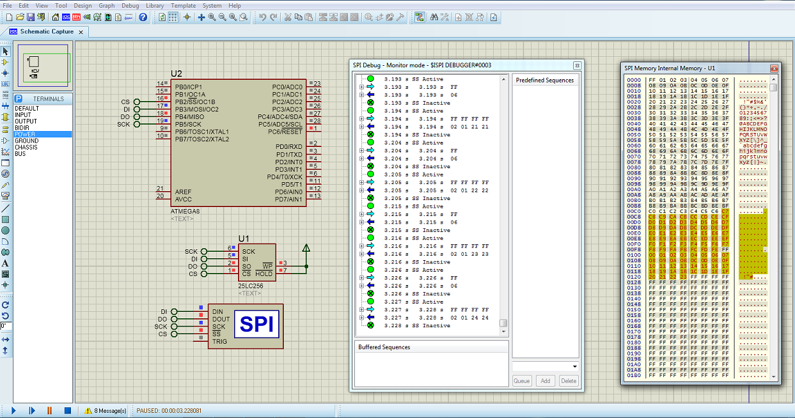Expand the 3.228 s 02 01 24 24 entry
The image size is (795, 418).
(x=362, y=318)
